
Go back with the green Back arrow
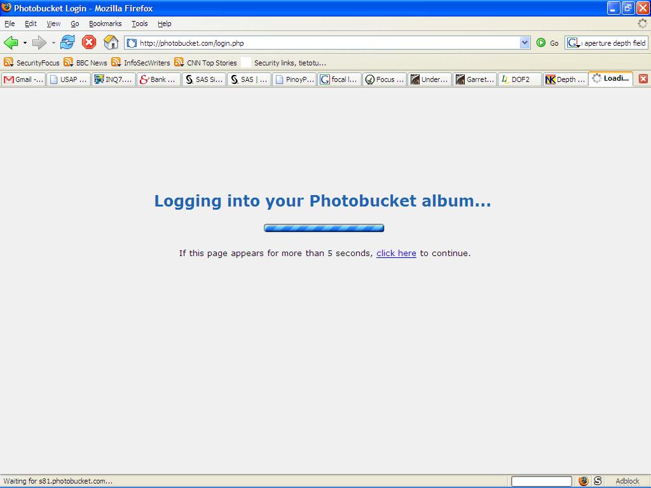[x=11, y=43]
